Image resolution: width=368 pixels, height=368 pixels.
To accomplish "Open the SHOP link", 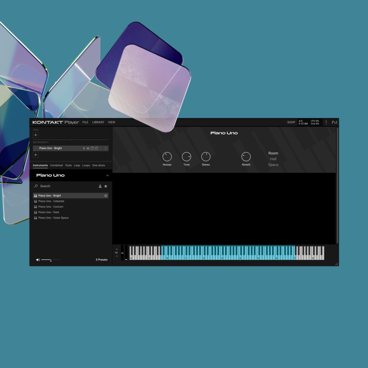I will click(x=291, y=122).
